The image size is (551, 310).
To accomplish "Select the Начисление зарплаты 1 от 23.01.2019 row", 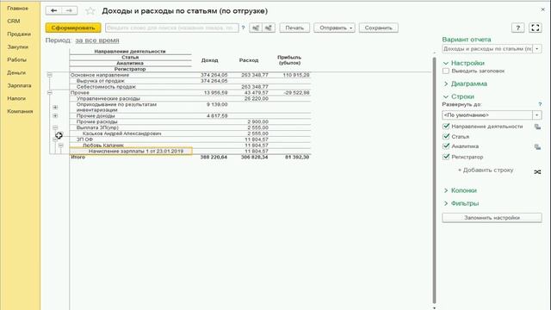I will click(x=131, y=152).
